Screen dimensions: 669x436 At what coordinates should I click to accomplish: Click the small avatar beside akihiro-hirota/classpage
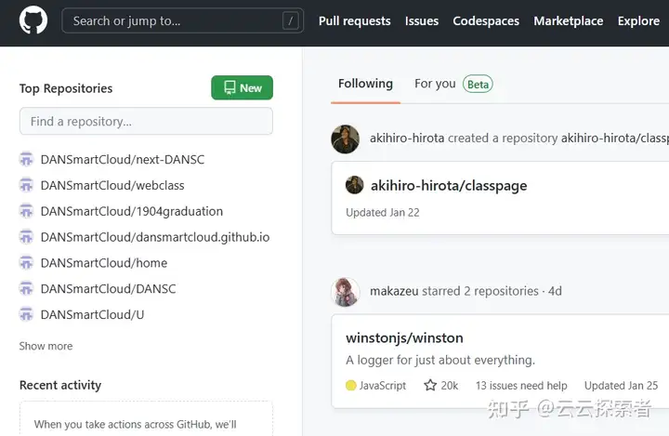coord(355,185)
